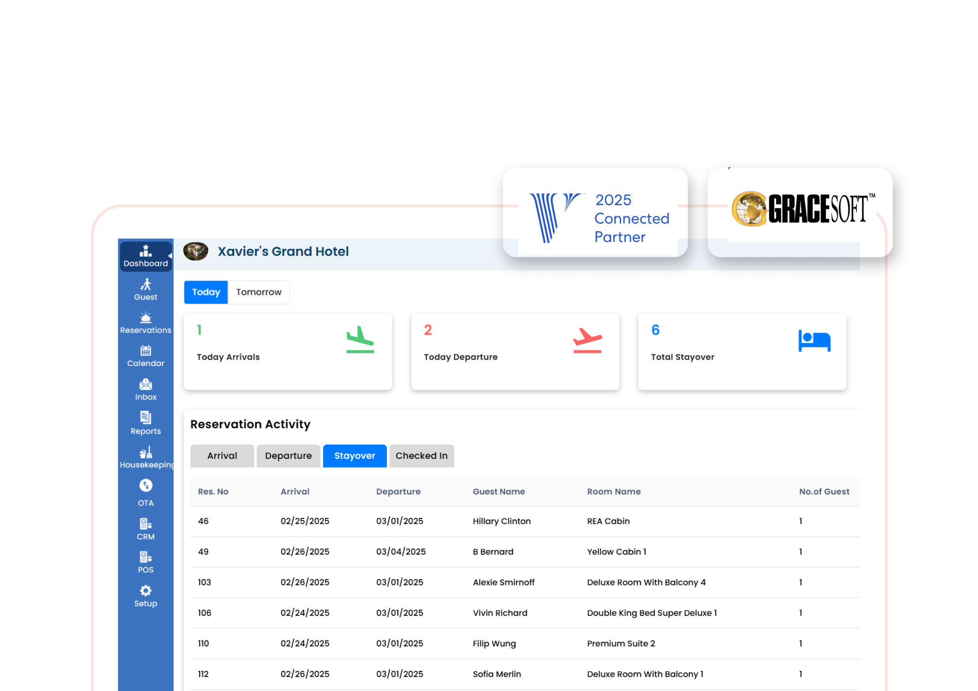Open the Guest section in the sidebar
The height and width of the screenshot is (691, 978).
(x=145, y=289)
